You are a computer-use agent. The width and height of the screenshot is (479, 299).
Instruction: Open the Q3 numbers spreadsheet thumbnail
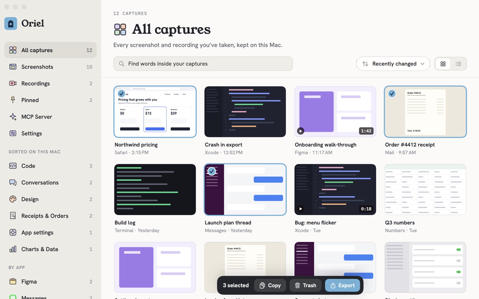pyautogui.click(x=425, y=190)
